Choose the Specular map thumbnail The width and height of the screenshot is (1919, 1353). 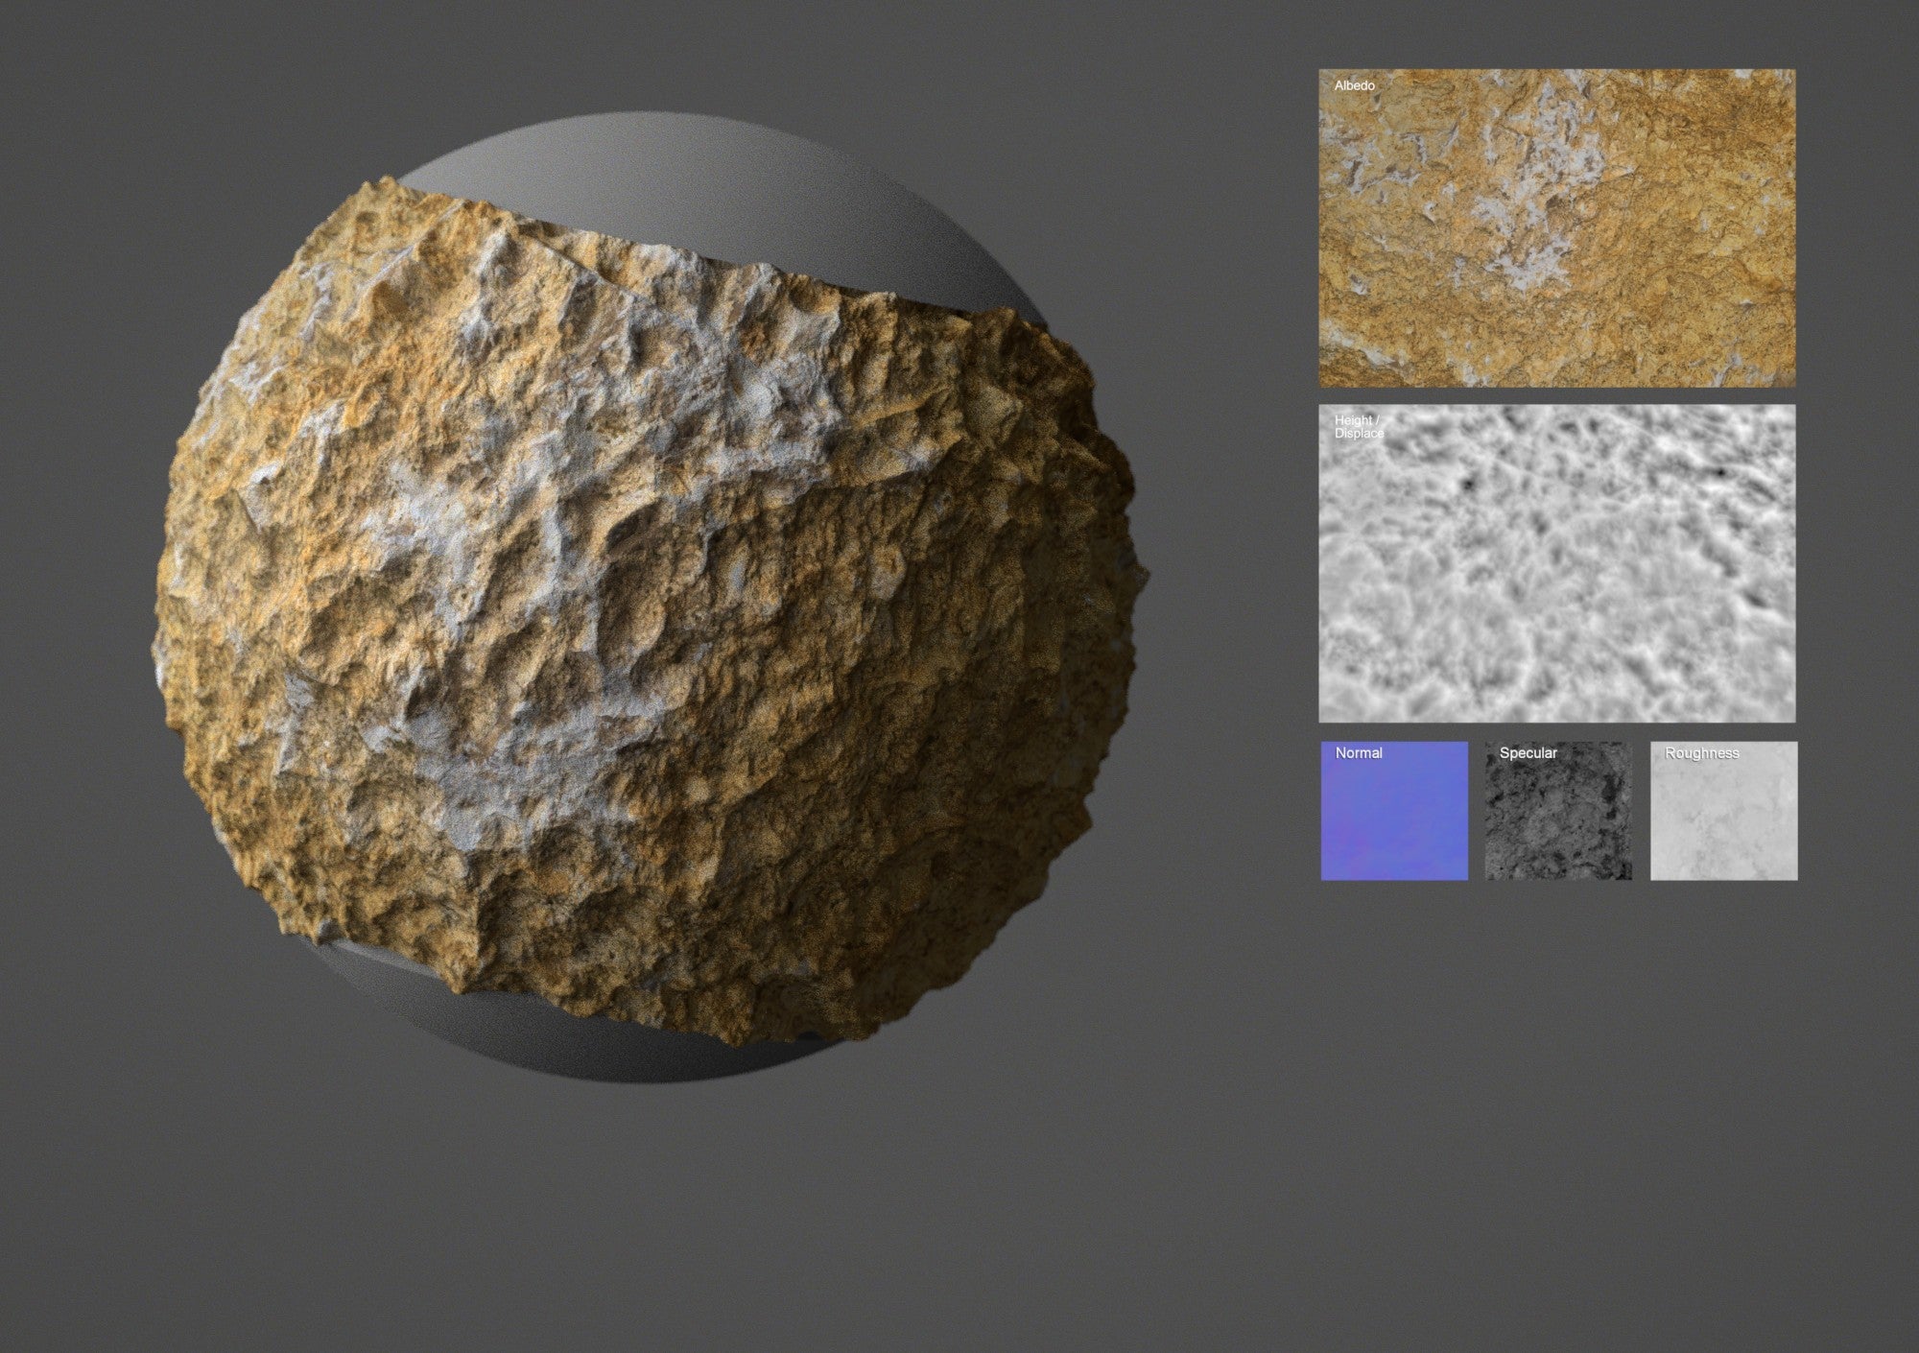click(x=1558, y=811)
